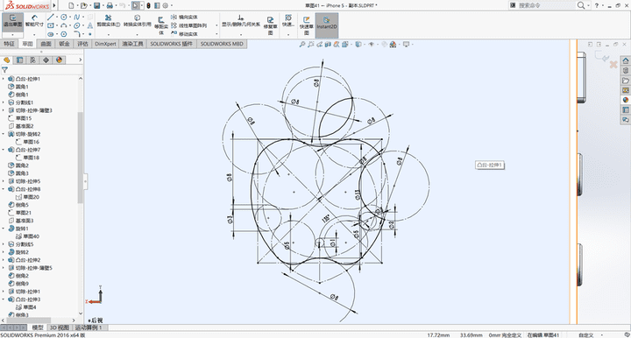
Task: Open the Options gear icon
Action: pos(165,5)
